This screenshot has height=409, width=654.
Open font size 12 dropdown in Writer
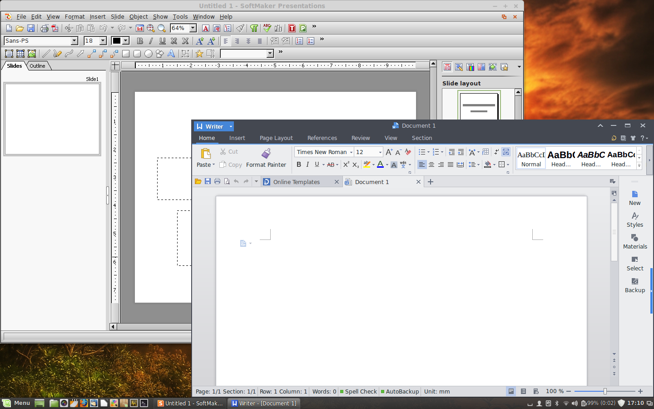pos(380,152)
